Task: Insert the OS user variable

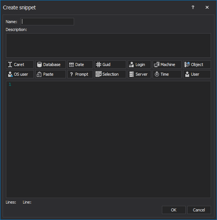Action: click(x=20, y=74)
